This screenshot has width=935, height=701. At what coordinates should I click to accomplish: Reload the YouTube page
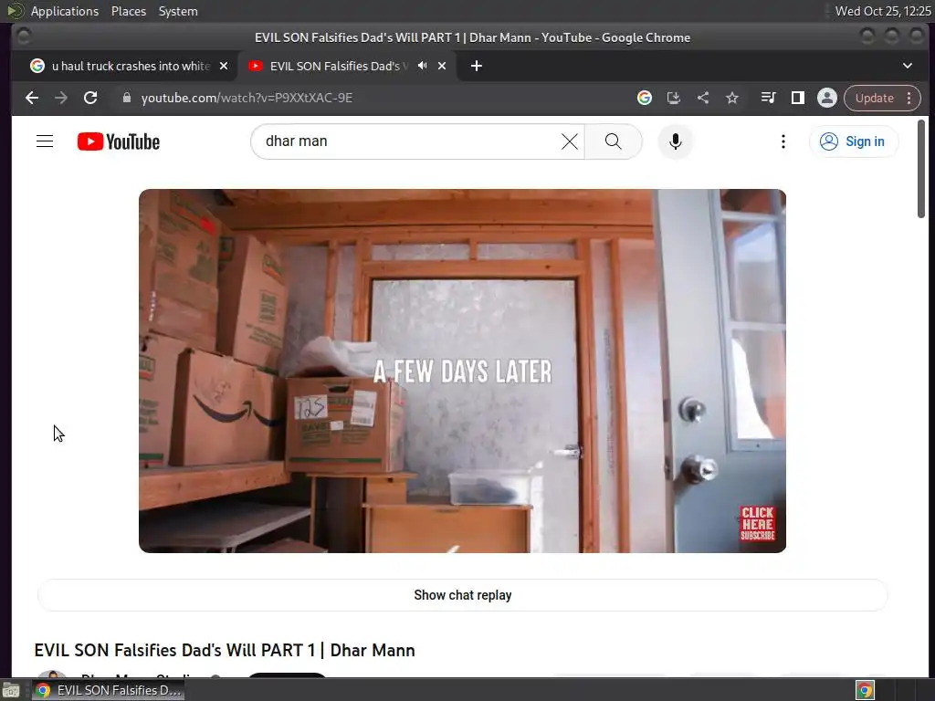tap(90, 98)
